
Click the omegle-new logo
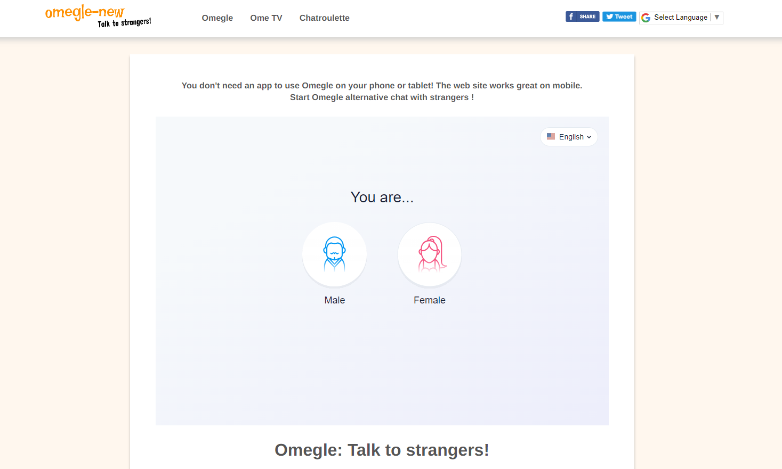pyautogui.click(x=85, y=12)
